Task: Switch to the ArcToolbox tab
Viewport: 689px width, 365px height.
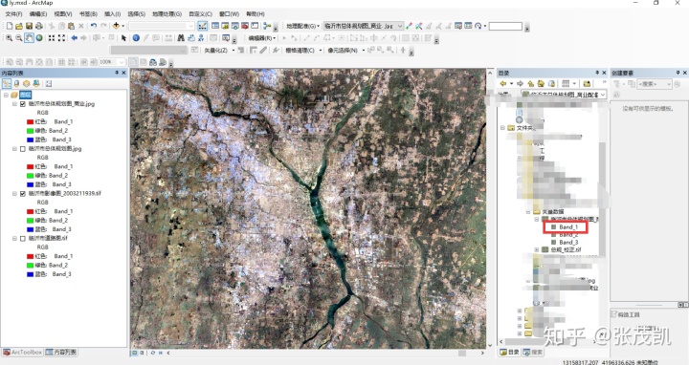Action: click(x=22, y=353)
